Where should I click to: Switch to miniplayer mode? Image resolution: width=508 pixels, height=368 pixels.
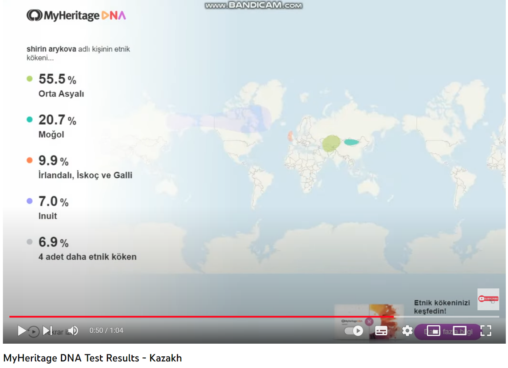[x=434, y=331]
